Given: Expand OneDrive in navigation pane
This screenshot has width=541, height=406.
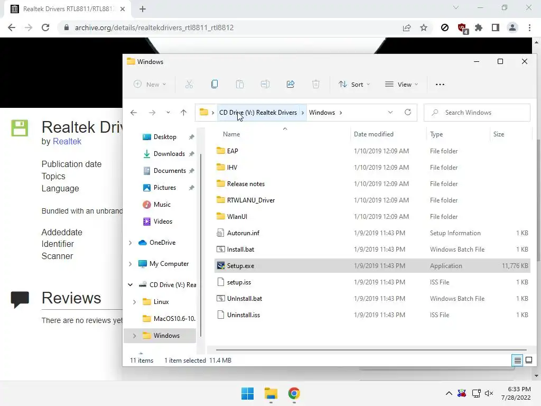Looking at the screenshot, I should tap(130, 243).
